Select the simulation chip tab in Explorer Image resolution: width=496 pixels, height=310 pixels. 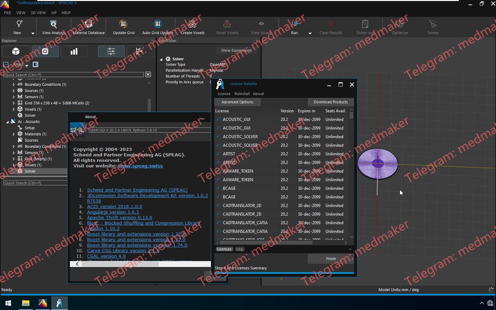[45, 51]
